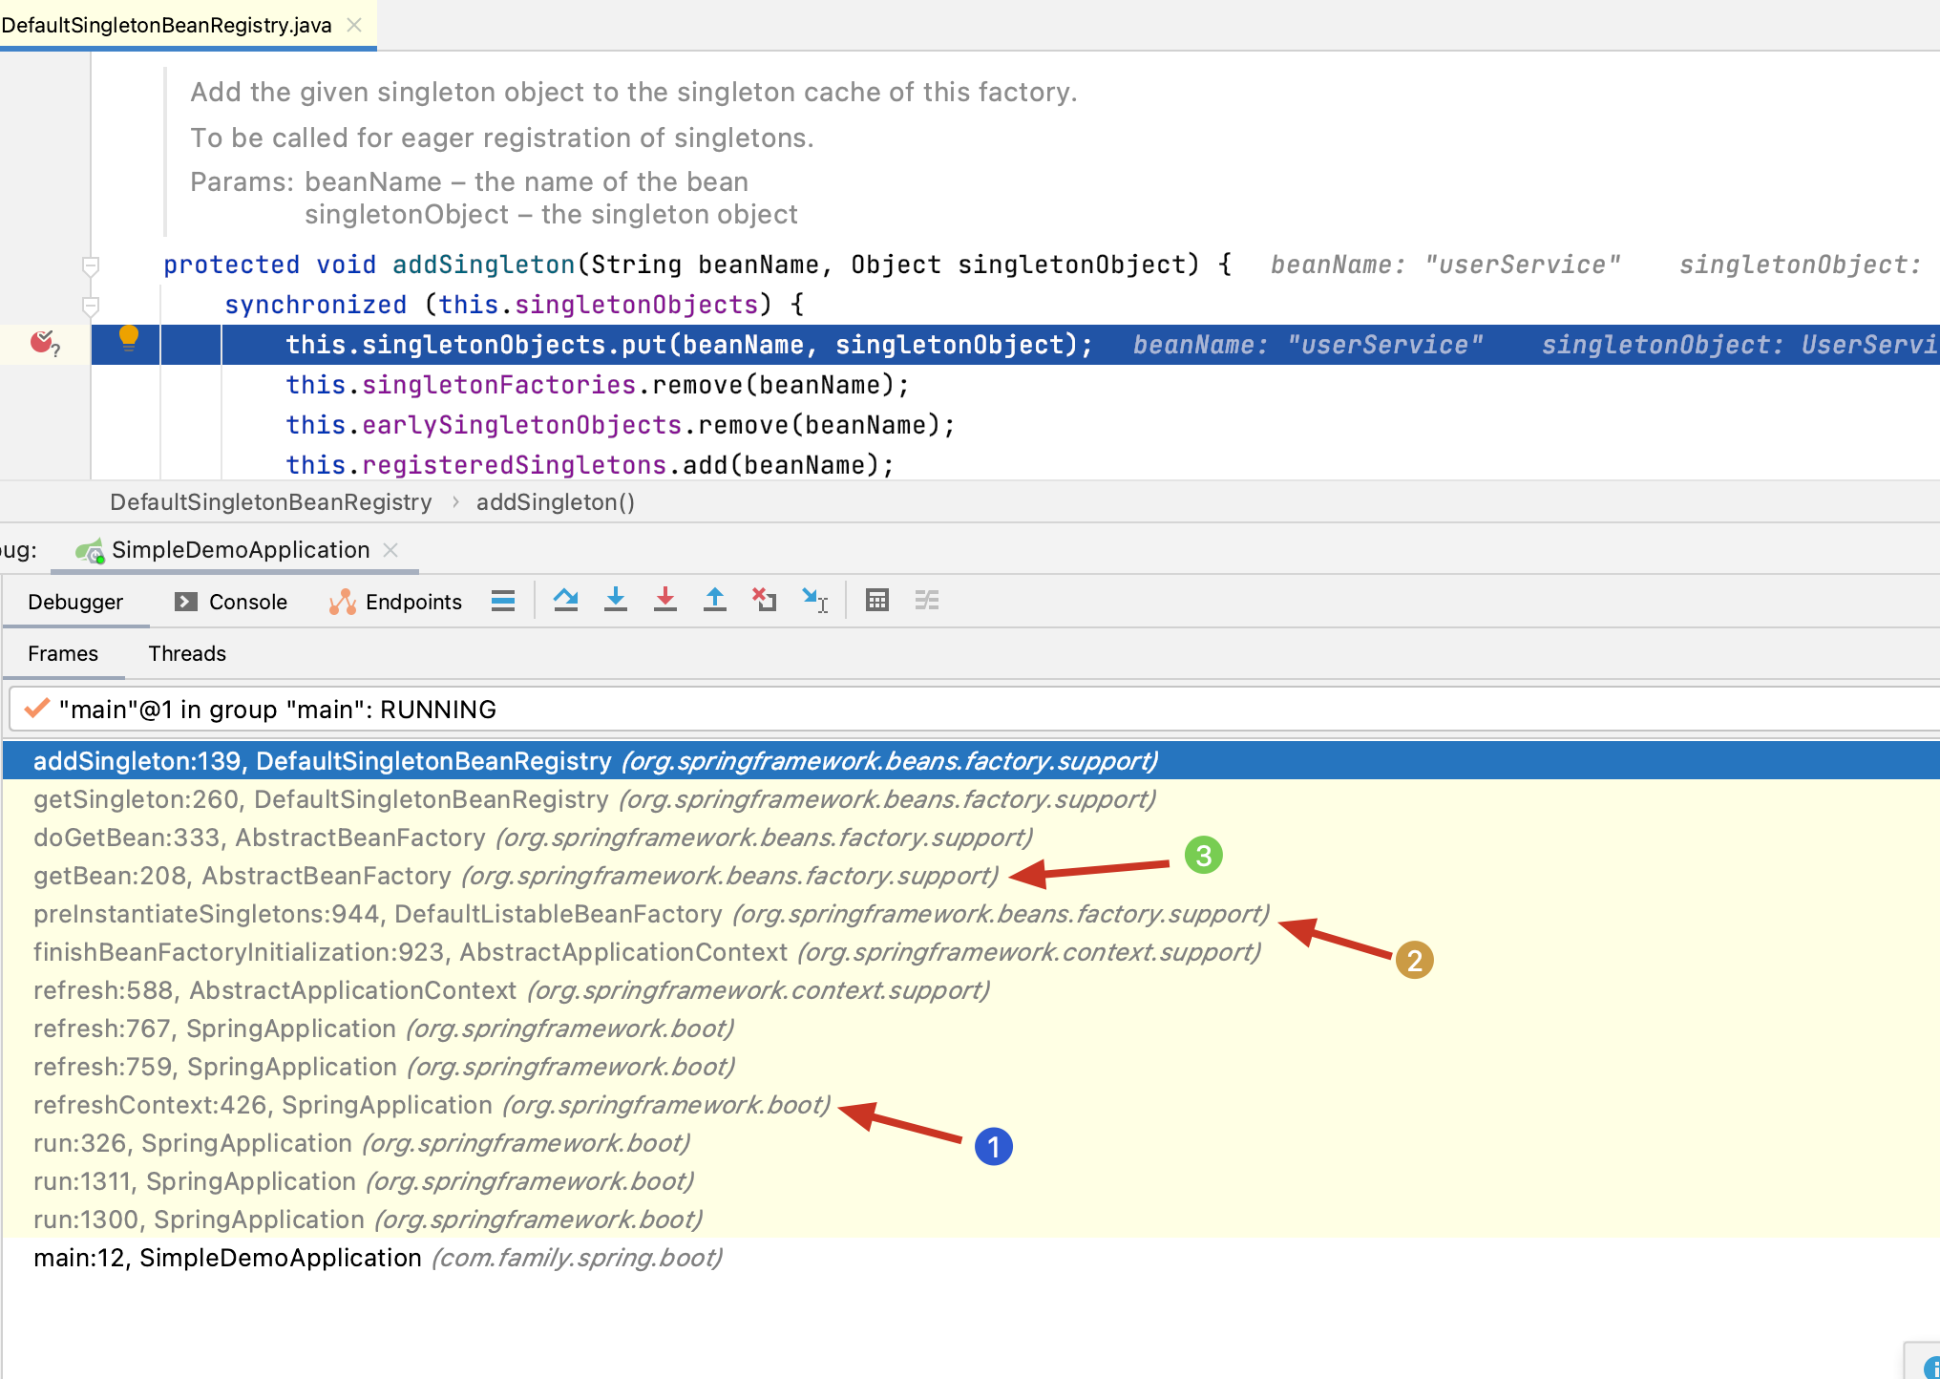This screenshot has width=1940, height=1379.
Task: Click the breakpoint marker in the gutter
Action: click(43, 342)
